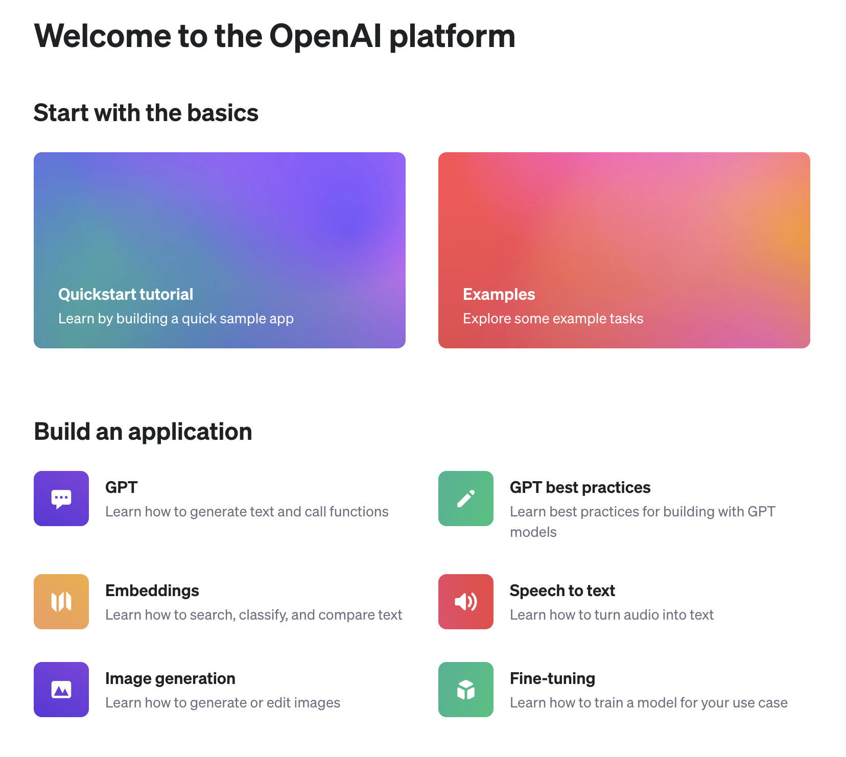The height and width of the screenshot is (757, 846).
Task: Open the Speech to text title
Action: pyautogui.click(x=562, y=590)
